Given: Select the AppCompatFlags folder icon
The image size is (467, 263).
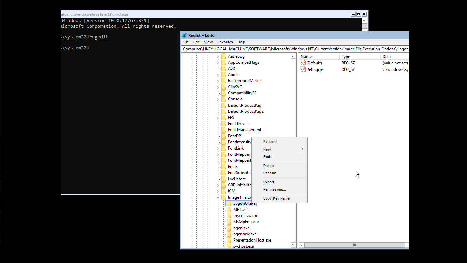Looking at the screenshot, I should click(x=223, y=62).
